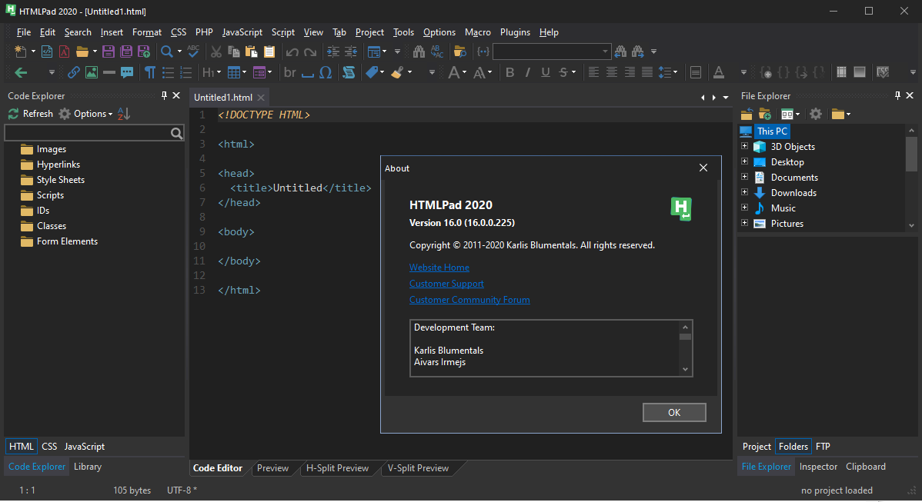Insert an HTML comment via speech bubble

tap(127, 72)
